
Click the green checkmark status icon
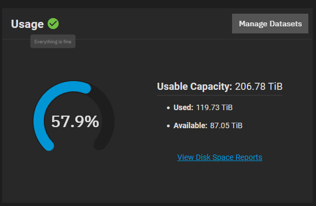click(53, 24)
